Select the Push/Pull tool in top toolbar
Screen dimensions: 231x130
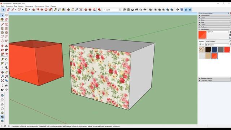(x=34, y=10)
